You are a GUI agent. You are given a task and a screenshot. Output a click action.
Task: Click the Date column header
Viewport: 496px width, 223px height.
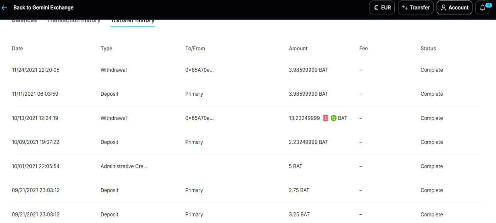coord(17,48)
